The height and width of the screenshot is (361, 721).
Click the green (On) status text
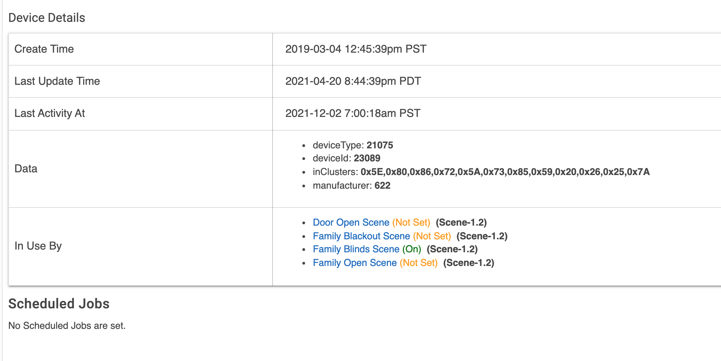[412, 249]
